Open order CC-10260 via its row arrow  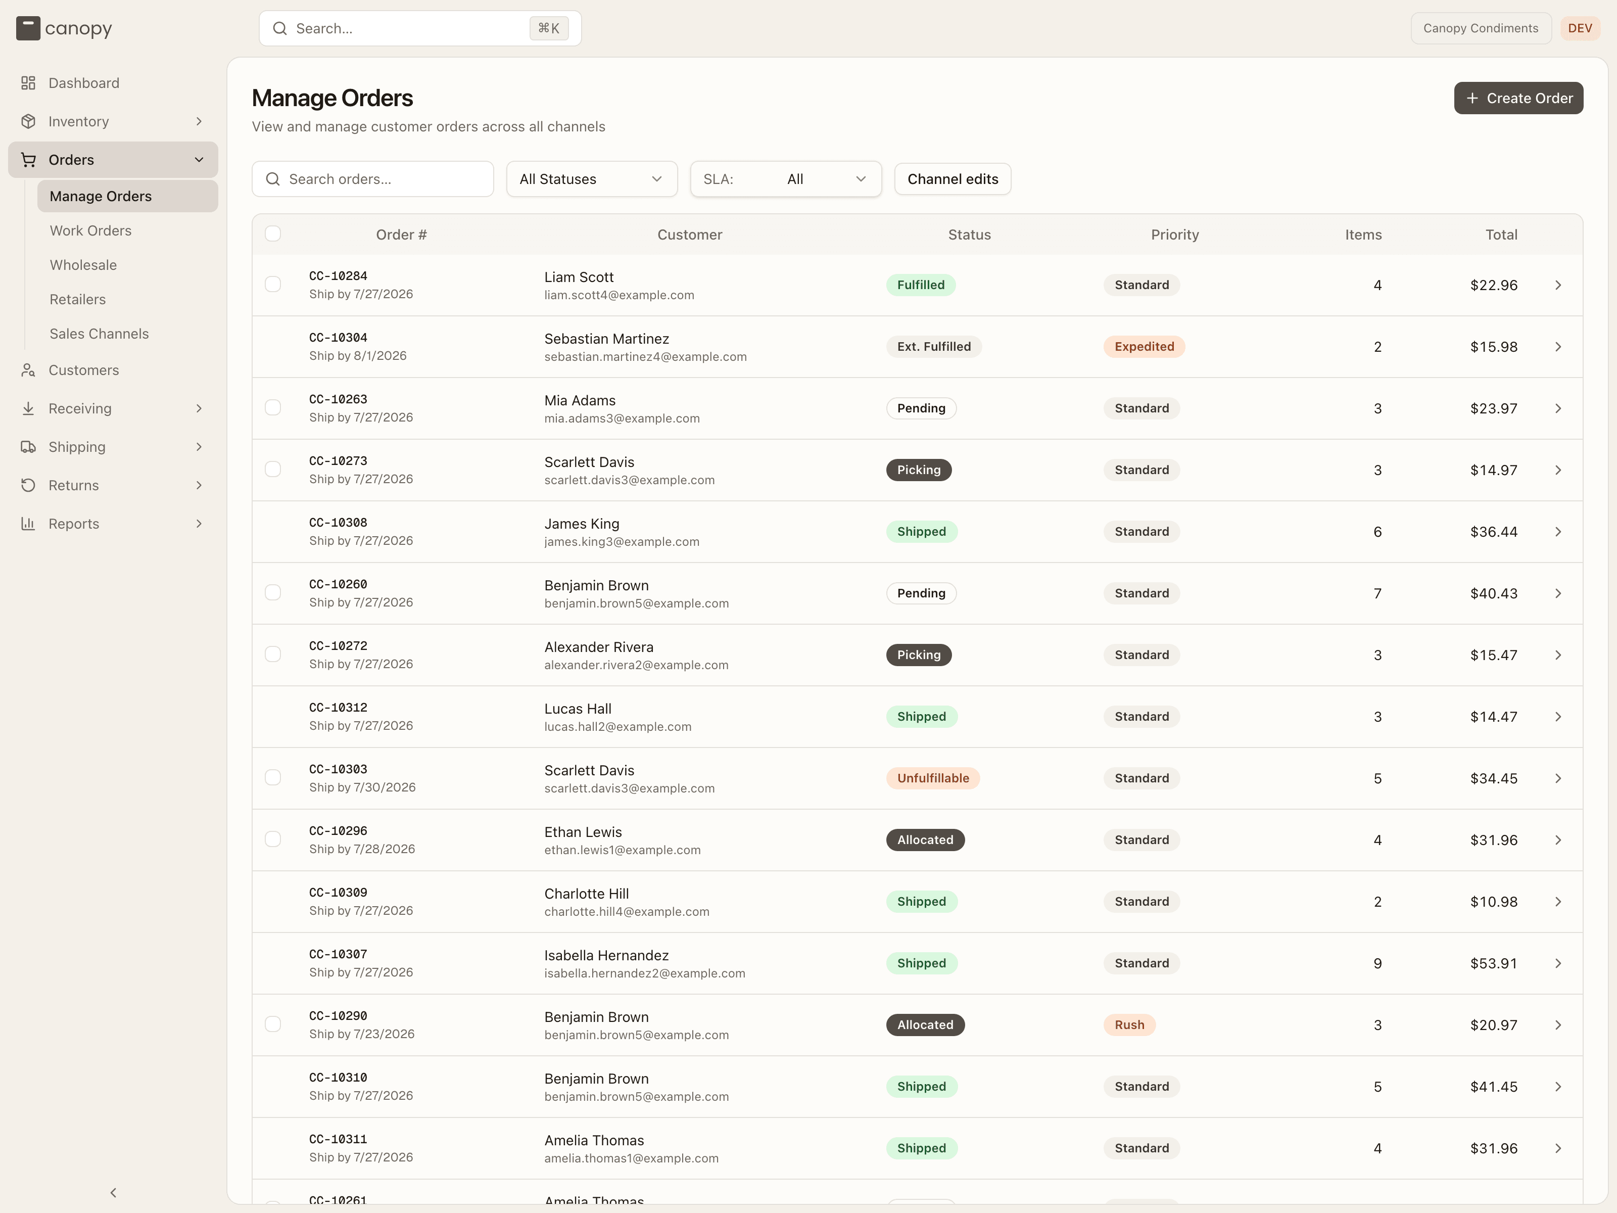(1558, 594)
